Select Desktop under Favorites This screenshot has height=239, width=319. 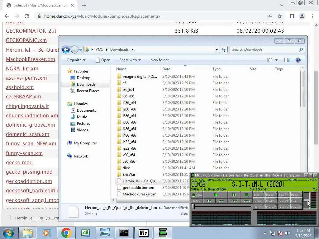point(80,77)
